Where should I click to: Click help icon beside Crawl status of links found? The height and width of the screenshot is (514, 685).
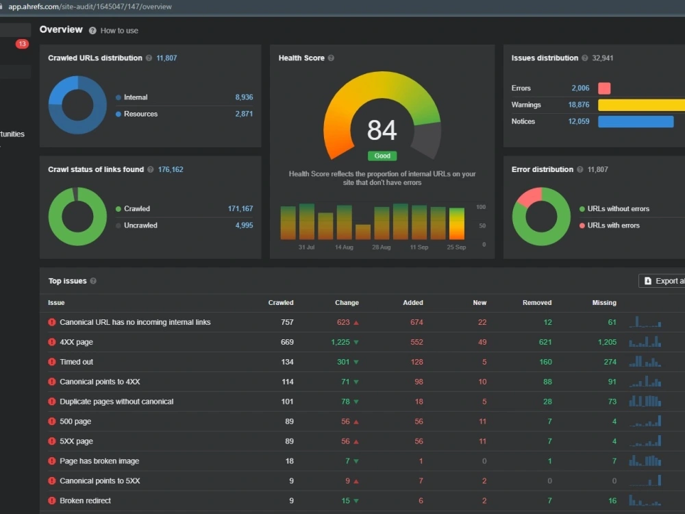coord(151,169)
